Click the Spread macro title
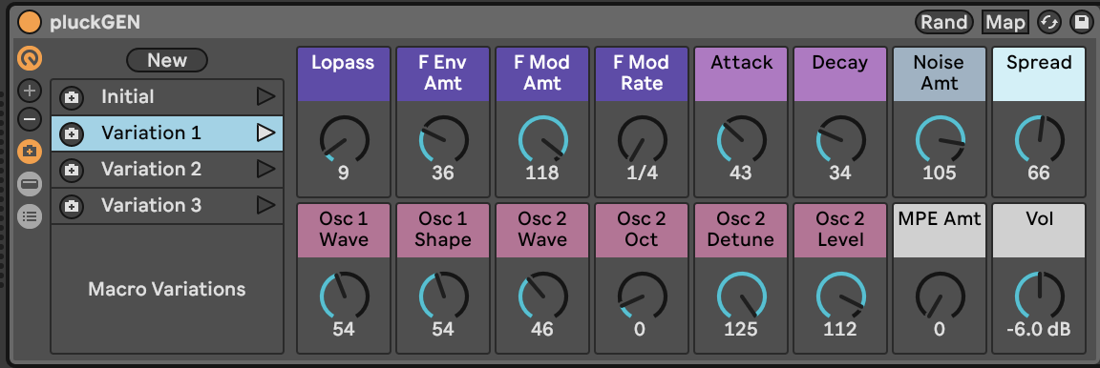The width and height of the screenshot is (1100, 368). [1039, 62]
